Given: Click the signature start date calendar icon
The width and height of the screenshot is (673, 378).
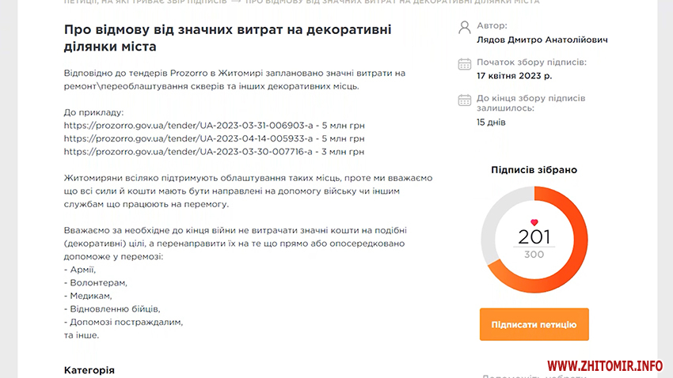Looking at the screenshot, I should point(464,64).
